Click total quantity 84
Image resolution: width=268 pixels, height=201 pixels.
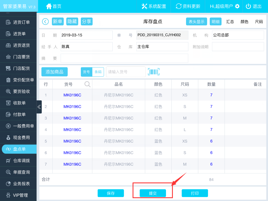(x=211, y=180)
